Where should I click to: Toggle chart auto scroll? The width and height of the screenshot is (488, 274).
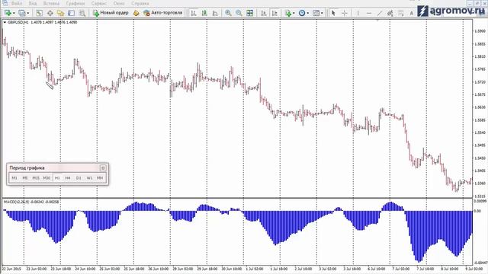264,13
